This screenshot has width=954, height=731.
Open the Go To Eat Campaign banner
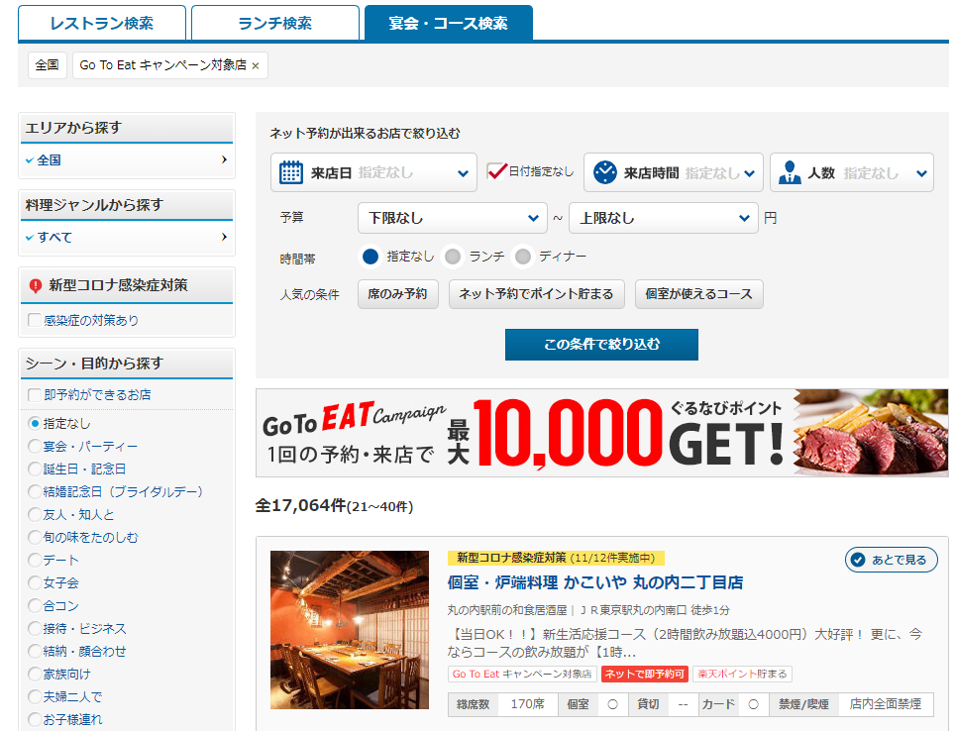601,433
